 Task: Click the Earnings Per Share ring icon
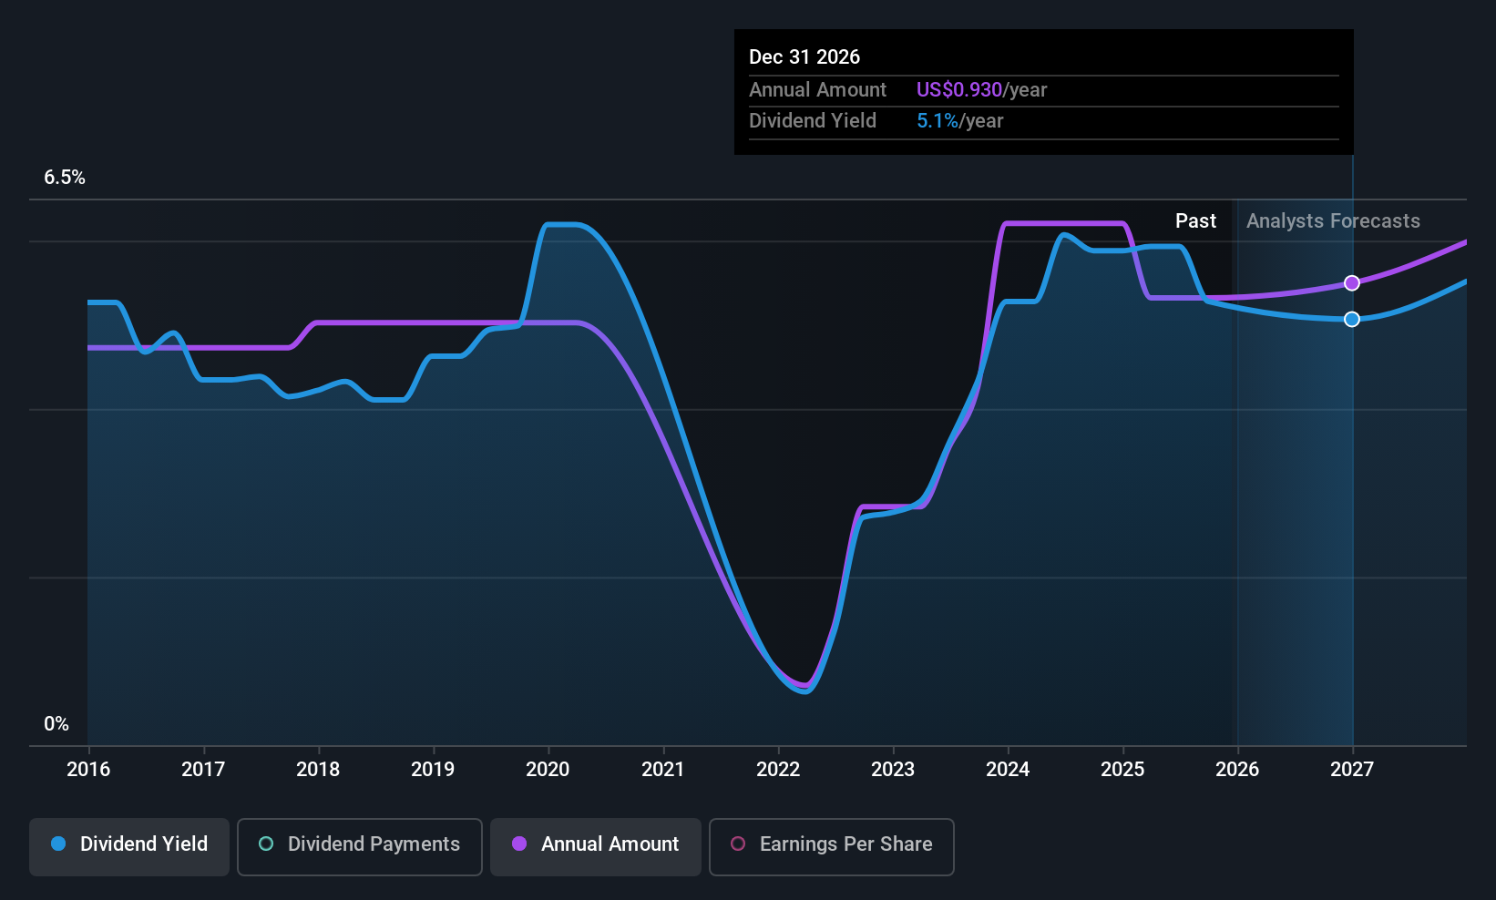pyautogui.click(x=738, y=844)
